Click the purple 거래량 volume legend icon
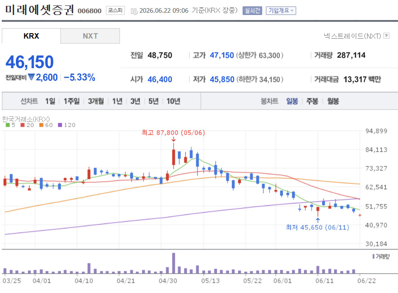Image resolution: width=398 pixels, height=293 pixels. tap(373, 257)
